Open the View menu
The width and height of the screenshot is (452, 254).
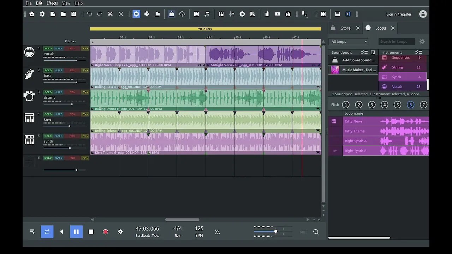pyautogui.click(x=66, y=3)
